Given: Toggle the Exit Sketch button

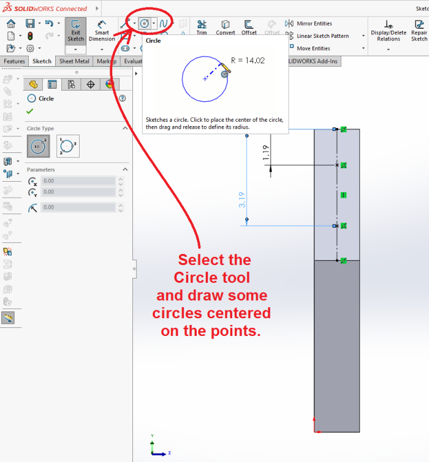Looking at the screenshot, I should pos(76,32).
